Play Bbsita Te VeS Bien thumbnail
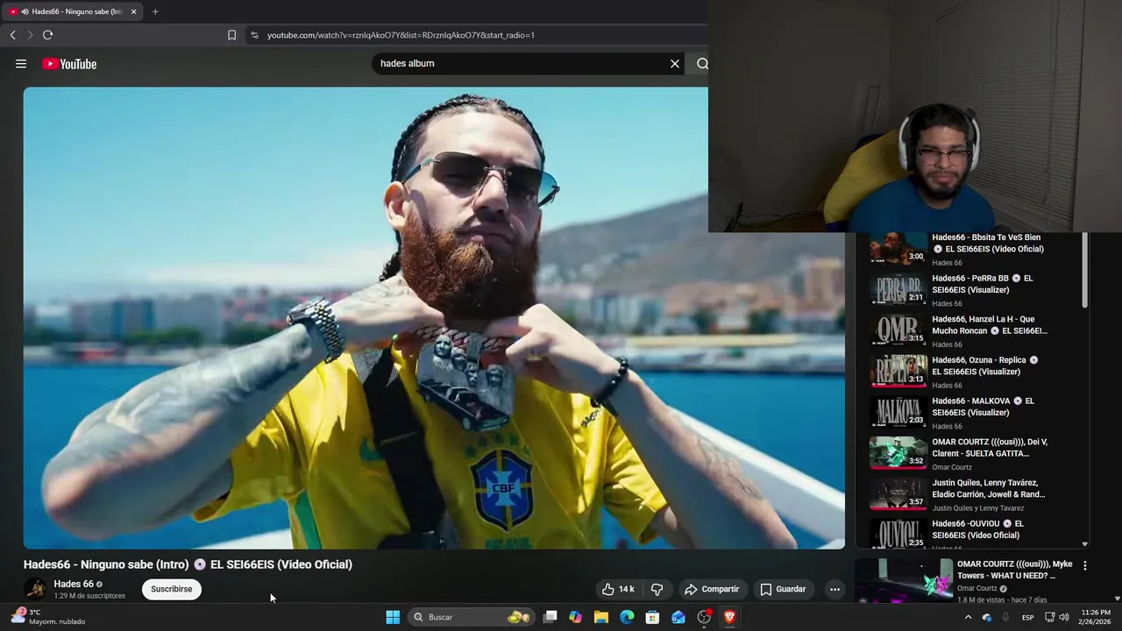Viewport: 1122px width, 631px height. click(x=898, y=249)
